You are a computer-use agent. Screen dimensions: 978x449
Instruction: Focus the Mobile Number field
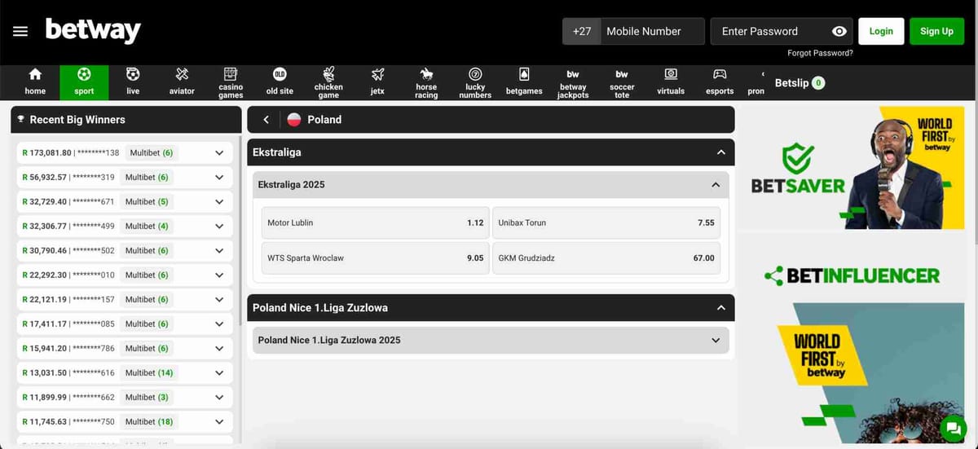click(652, 31)
